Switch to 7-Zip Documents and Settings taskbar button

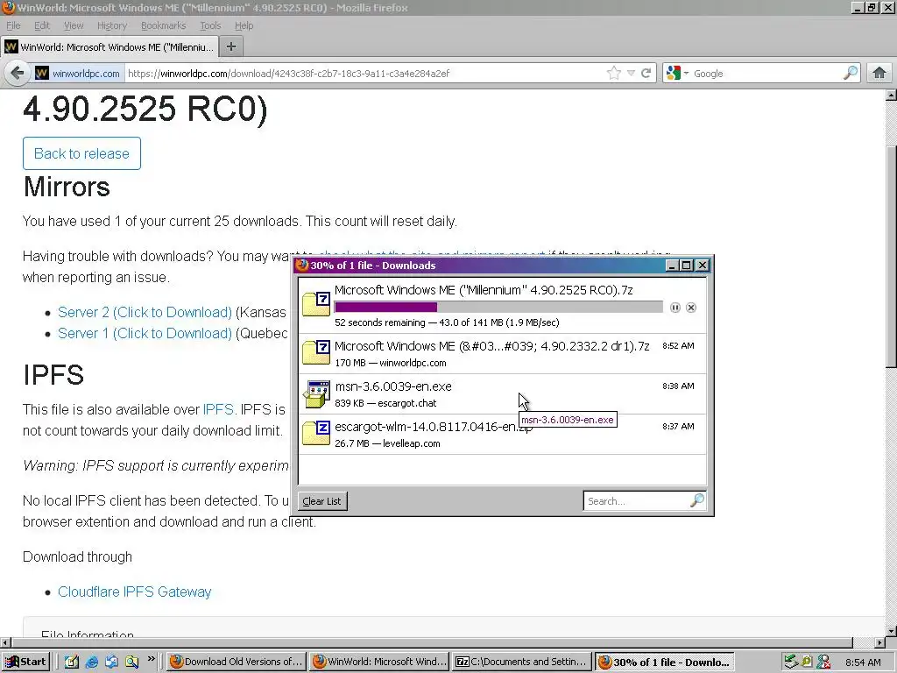[522, 662]
